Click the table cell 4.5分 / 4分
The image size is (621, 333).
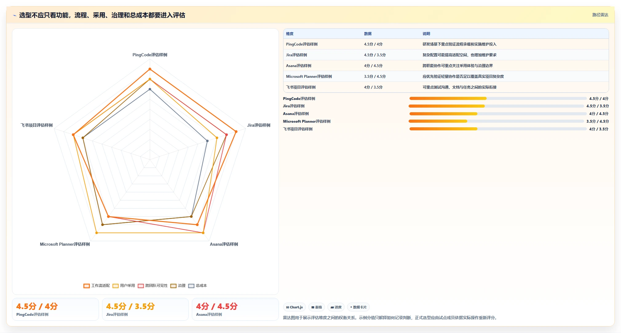[373, 44]
